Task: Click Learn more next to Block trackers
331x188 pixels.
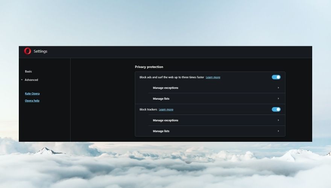Action: (x=166, y=109)
